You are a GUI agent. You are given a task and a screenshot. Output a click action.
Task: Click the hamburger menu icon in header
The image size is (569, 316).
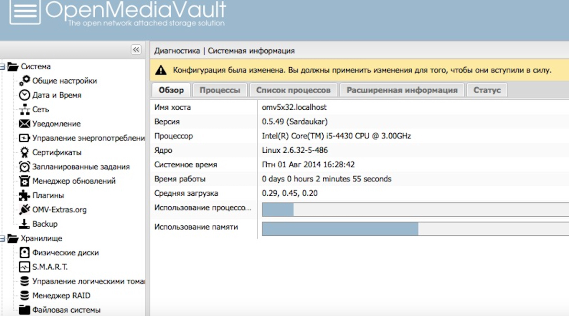tap(25, 11)
